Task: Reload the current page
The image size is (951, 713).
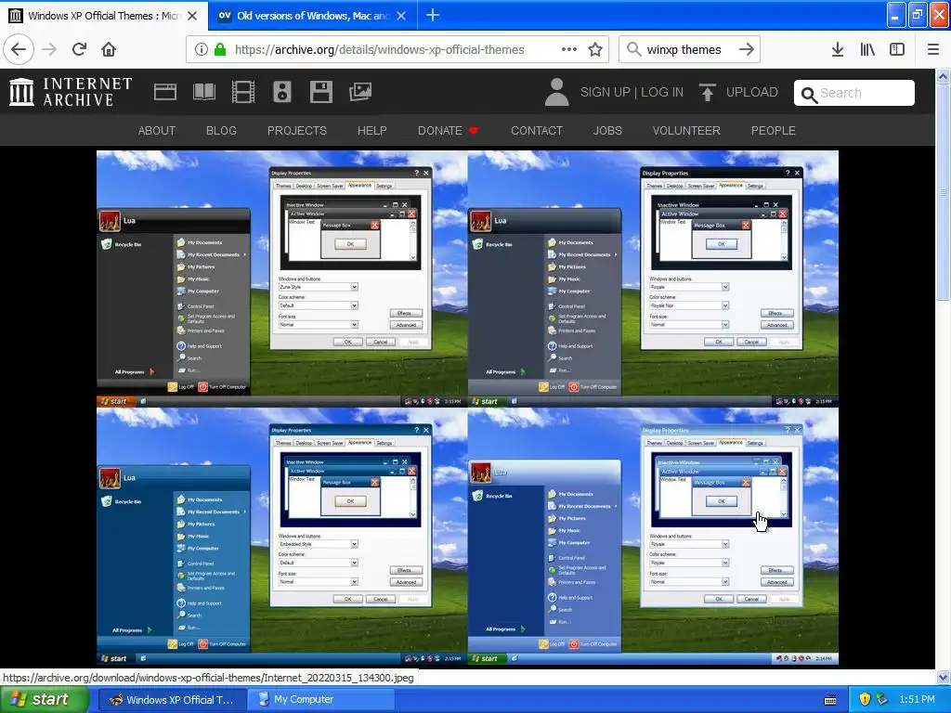Action: tap(80, 50)
